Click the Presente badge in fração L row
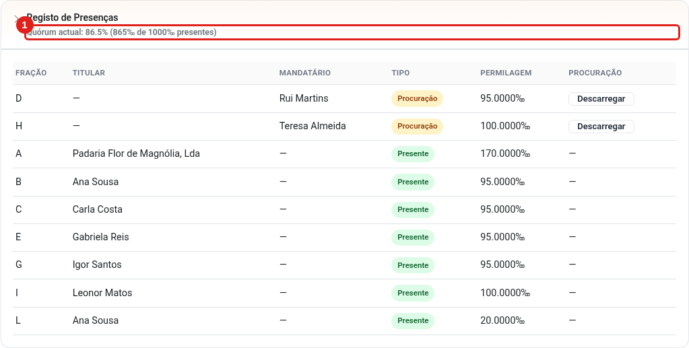Viewport: 689px width, 348px height. pyautogui.click(x=413, y=321)
